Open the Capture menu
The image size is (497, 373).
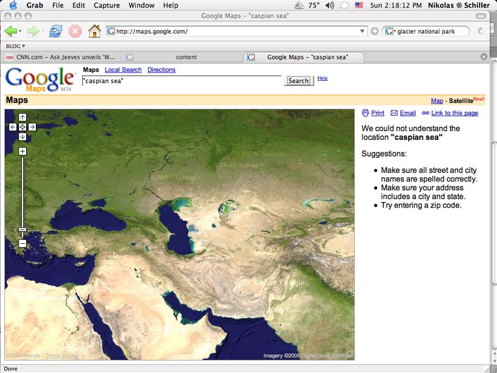coord(107,5)
